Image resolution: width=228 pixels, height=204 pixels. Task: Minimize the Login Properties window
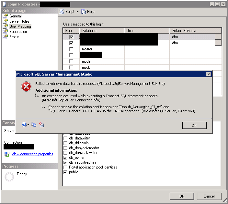(212, 4)
